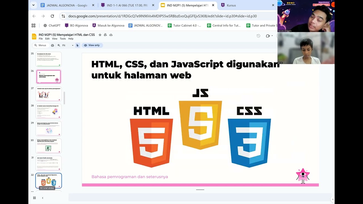Close the IND M2P1 presentation tab
The image size is (363, 204).
coord(213,5)
